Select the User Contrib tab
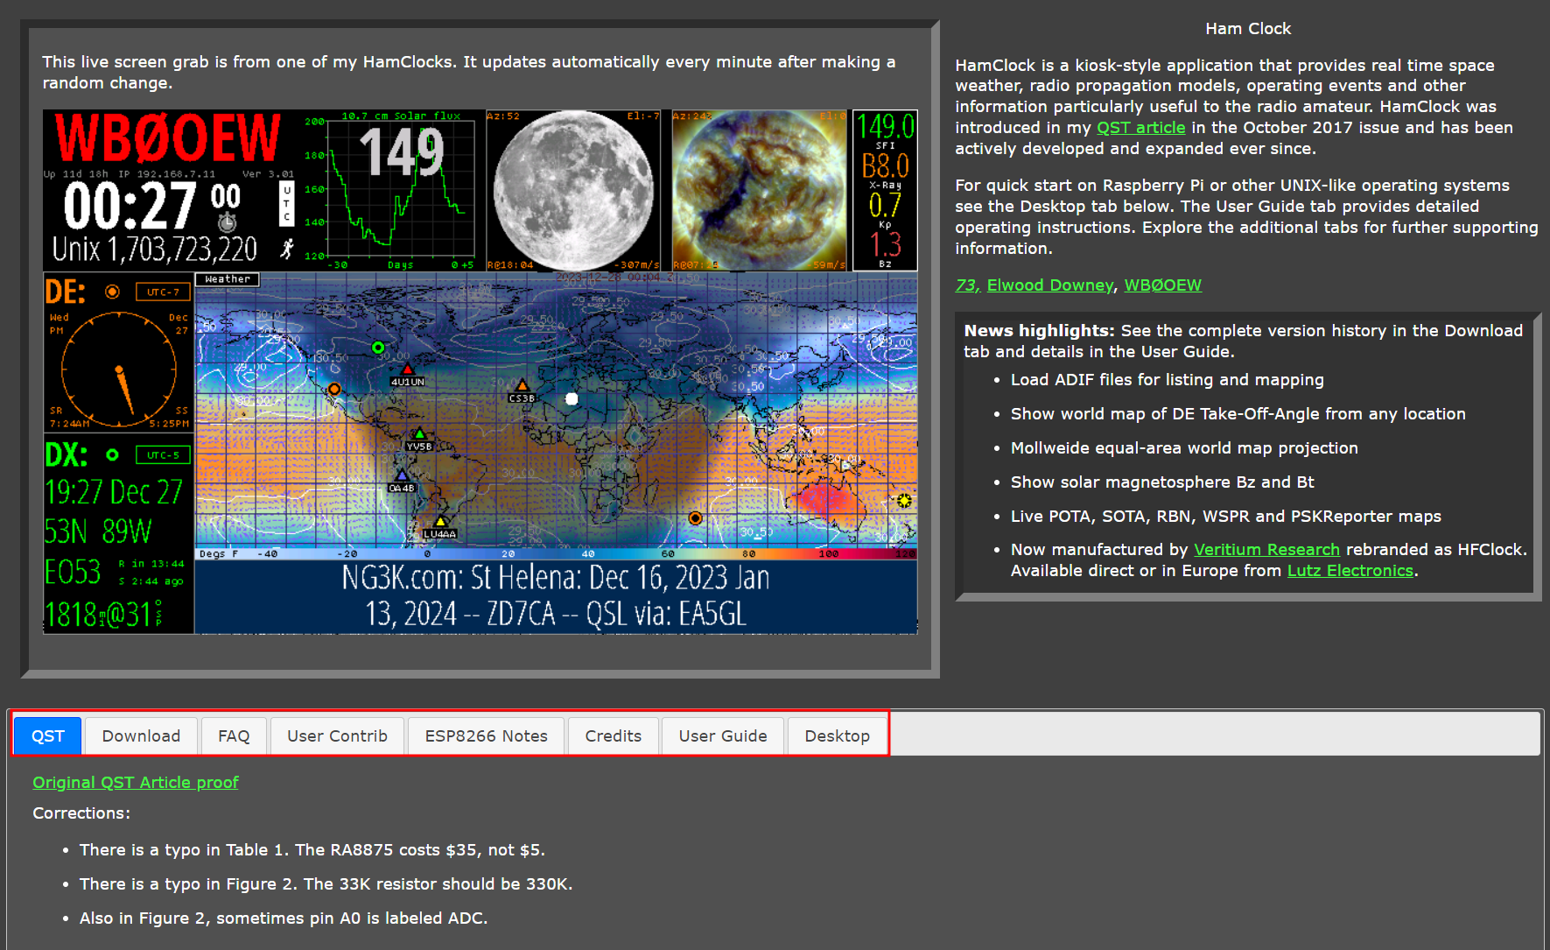The image size is (1550, 950). [337, 735]
